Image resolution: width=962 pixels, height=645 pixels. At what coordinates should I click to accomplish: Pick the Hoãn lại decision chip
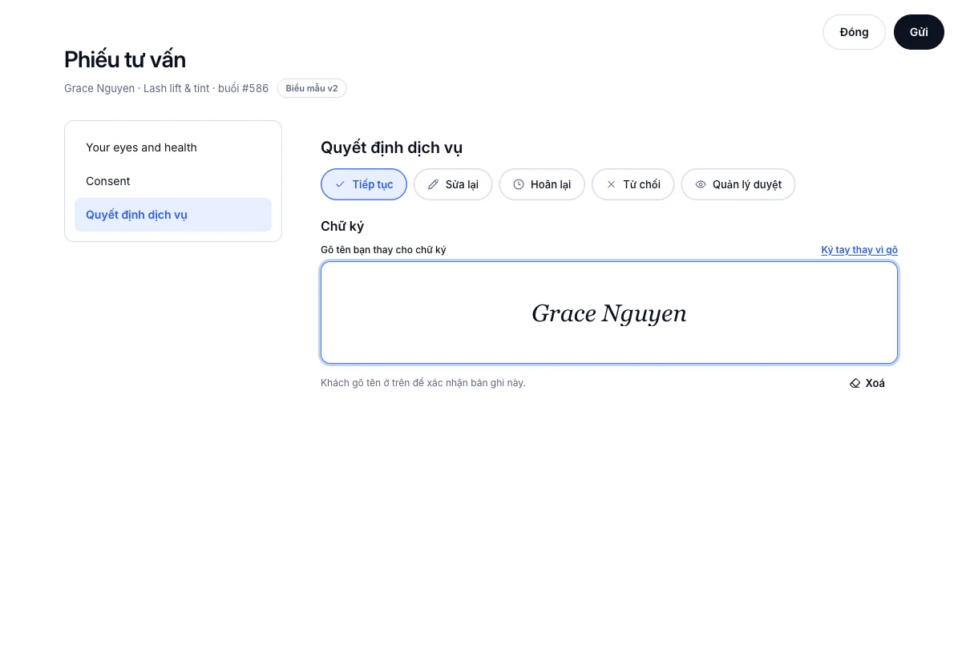[x=542, y=184]
